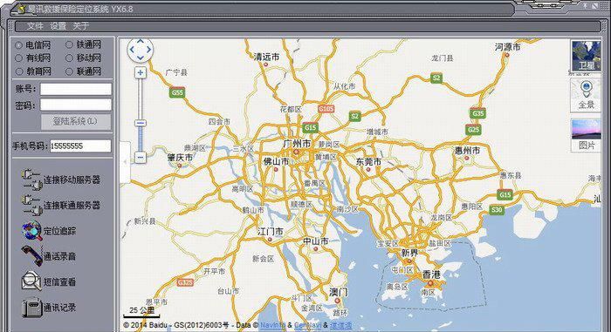
Task: Click the S30 highway marker
Action: [x=497, y=210]
